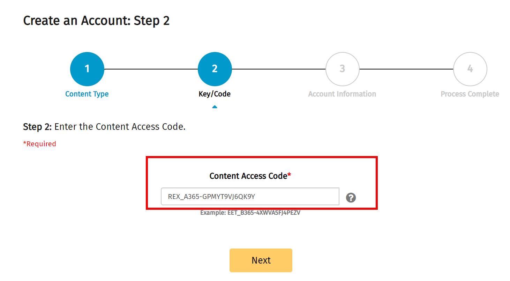
Task: Click the Key/Code step label
Action: [x=215, y=94]
